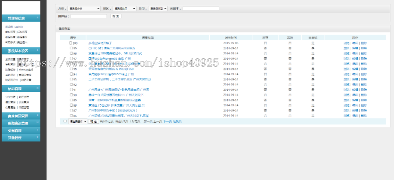Click the 发布时间 column header

[231, 38]
